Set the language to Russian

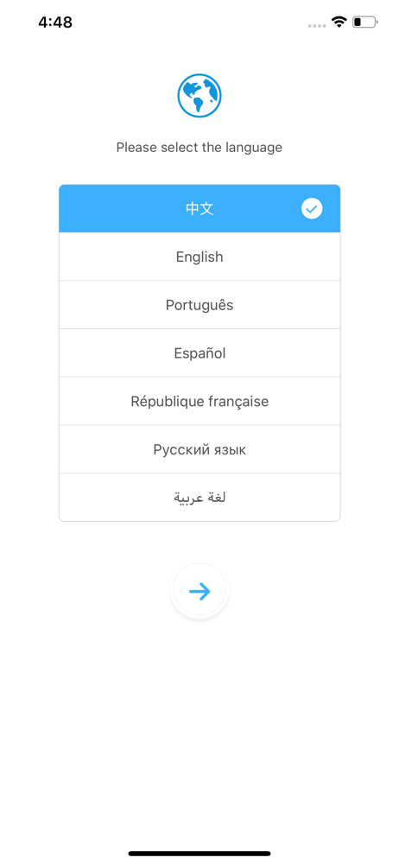(199, 449)
